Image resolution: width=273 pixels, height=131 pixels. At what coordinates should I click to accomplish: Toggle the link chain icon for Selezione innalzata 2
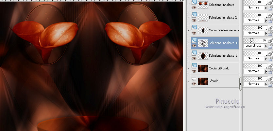pyautogui.click(x=270, y=16)
